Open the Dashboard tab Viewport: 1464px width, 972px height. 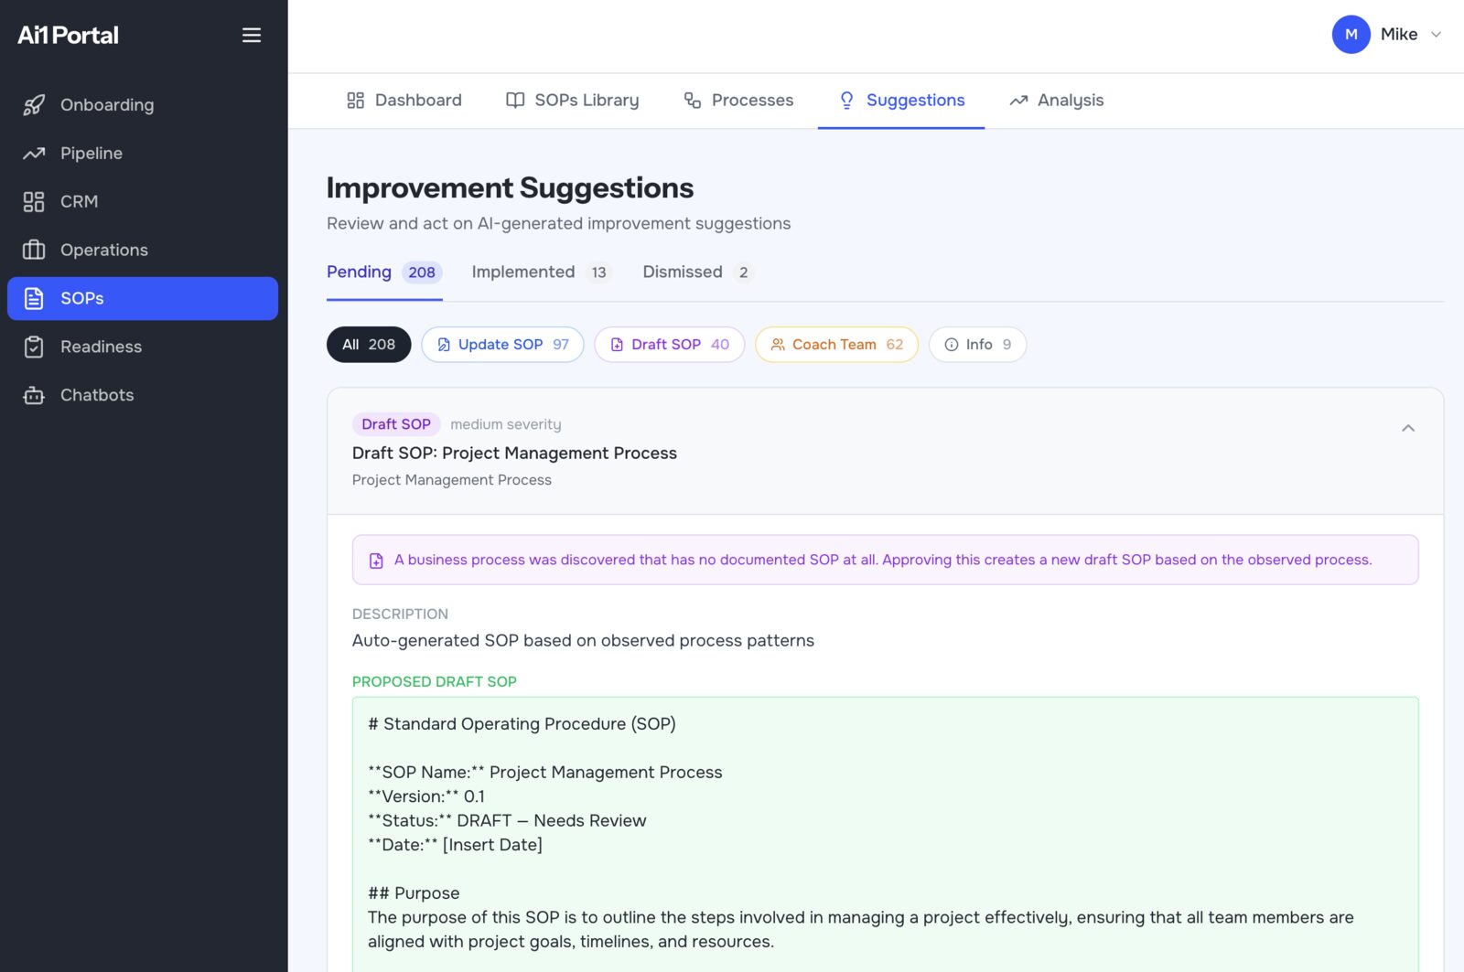404,101
